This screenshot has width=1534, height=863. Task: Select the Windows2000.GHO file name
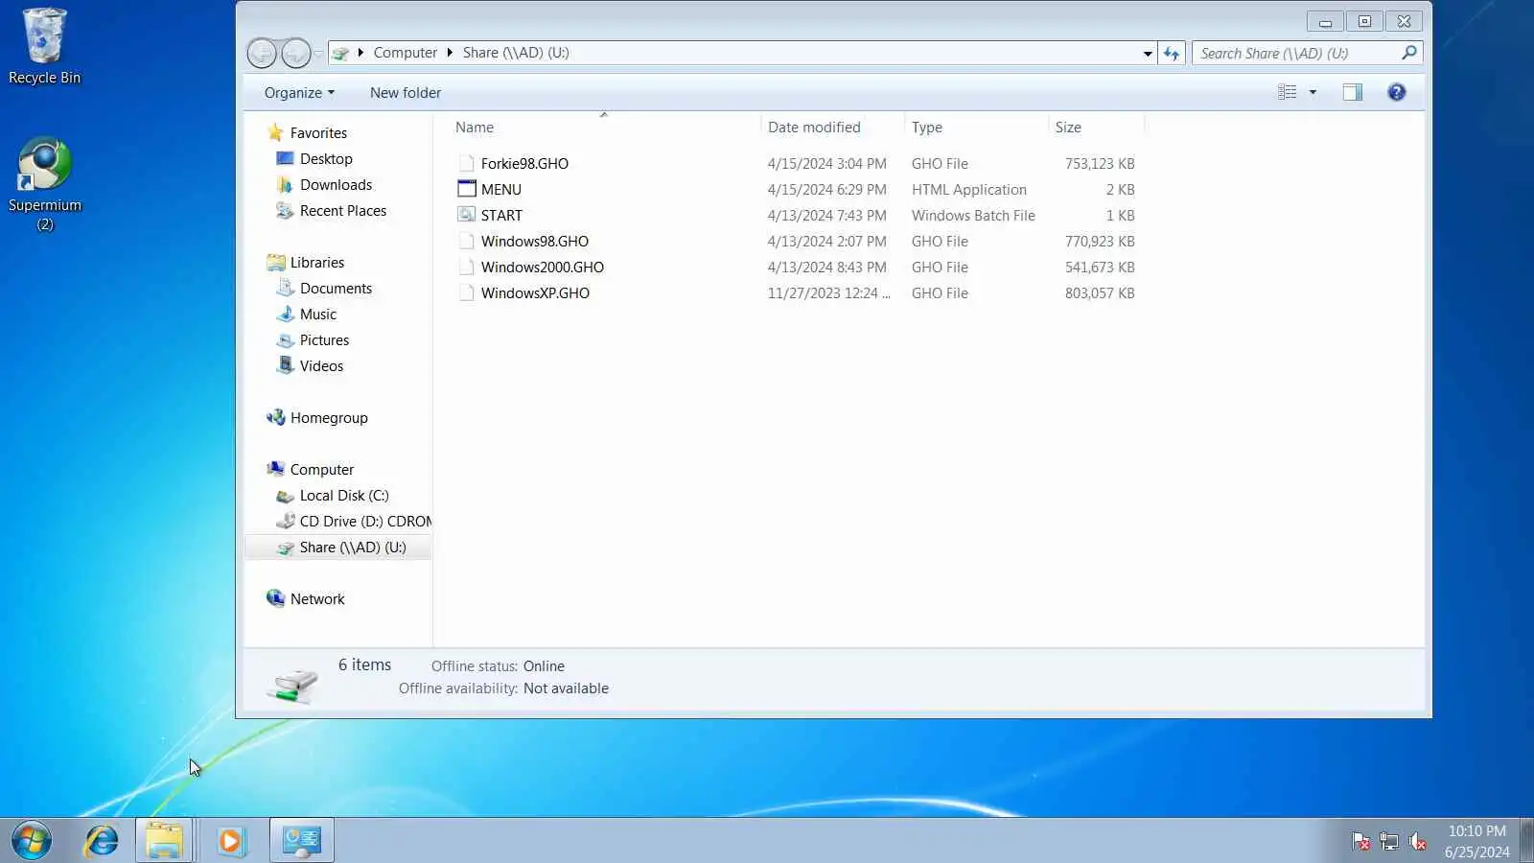[543, 267]
